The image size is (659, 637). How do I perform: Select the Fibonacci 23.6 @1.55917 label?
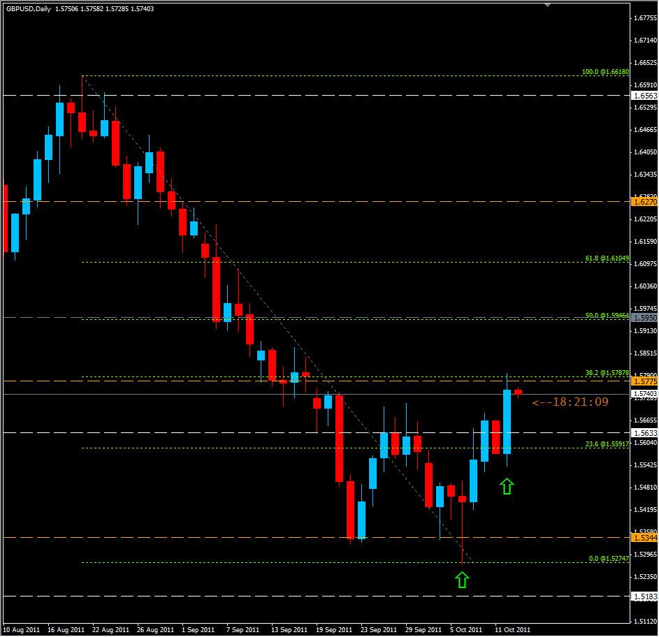coord(607,444)
